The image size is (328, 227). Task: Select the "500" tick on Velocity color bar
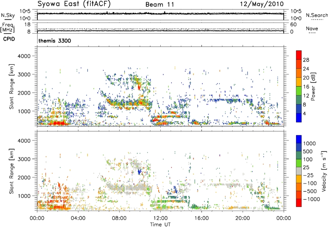pos(308,151)
